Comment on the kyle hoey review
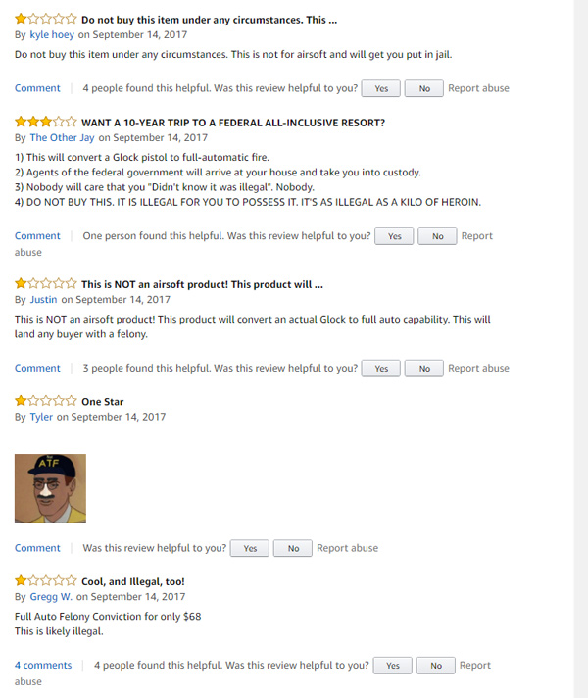Viewport: 588px width, 698px height. coord(37,88)
